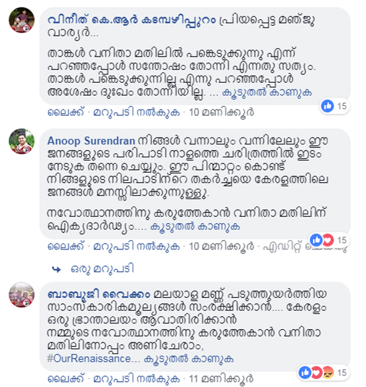
Task: Click blue like icon on Anoop Surendran's comment
Action: tap(316, 240)
